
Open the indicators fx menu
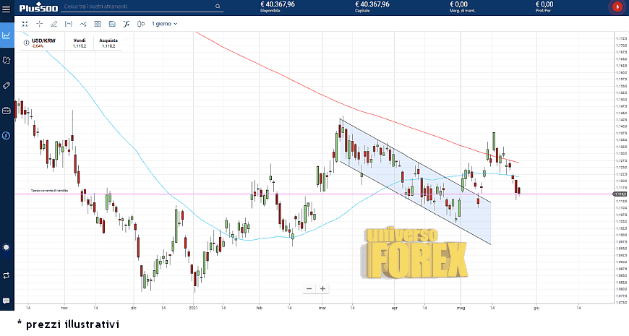click(x=126, y=24)
